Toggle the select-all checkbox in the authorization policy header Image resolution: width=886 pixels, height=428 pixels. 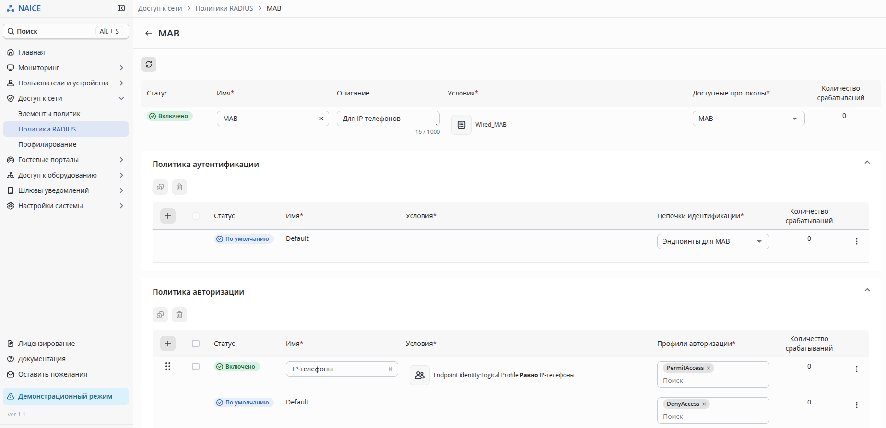pyautogui.click(x=196, y=344)
